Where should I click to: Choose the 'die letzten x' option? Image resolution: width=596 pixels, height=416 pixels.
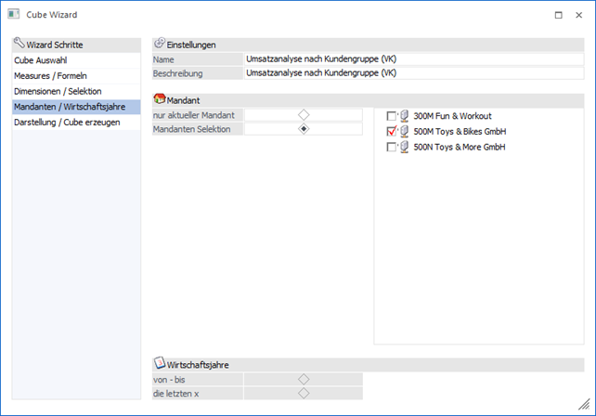[303, 393]
